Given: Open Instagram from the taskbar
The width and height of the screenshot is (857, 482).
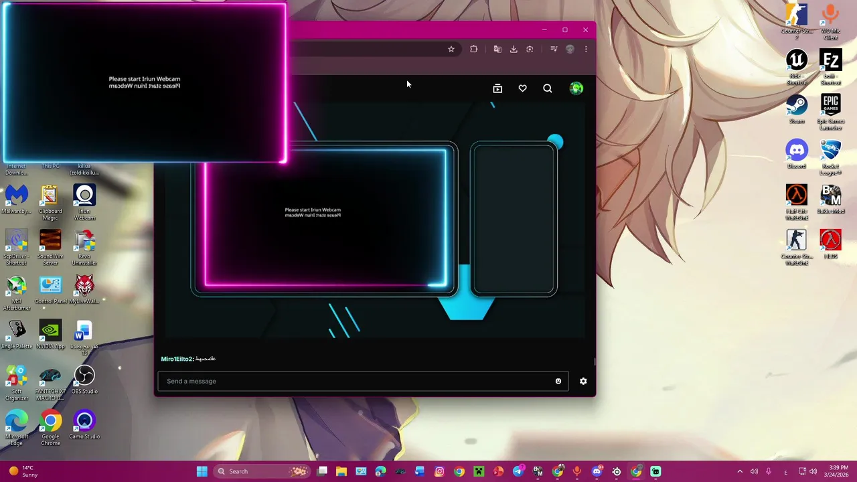Looking at the screenshot, I should [x=439, y=471].
